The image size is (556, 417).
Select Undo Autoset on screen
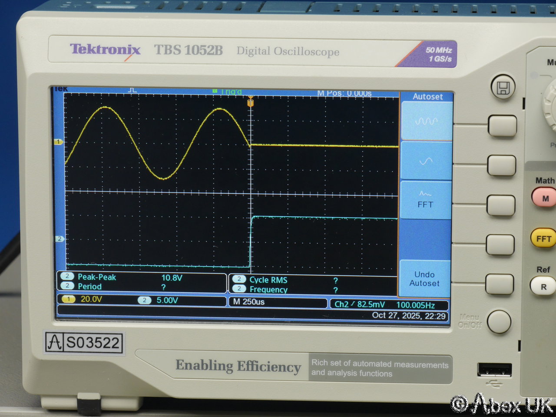[x=424, y=279]
